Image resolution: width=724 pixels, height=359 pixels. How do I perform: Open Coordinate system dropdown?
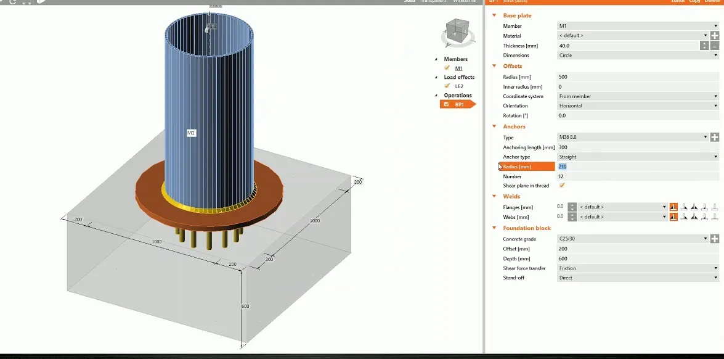[638, 96]
